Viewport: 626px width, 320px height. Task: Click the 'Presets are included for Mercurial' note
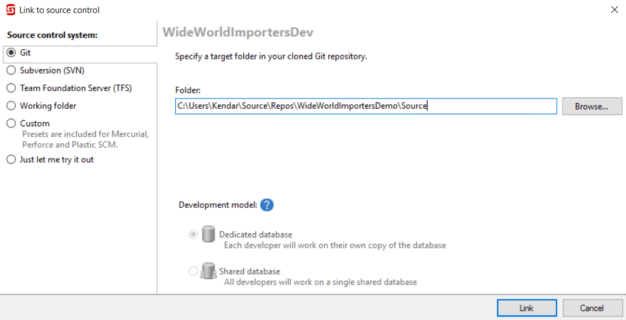click(x=85, y=139)
